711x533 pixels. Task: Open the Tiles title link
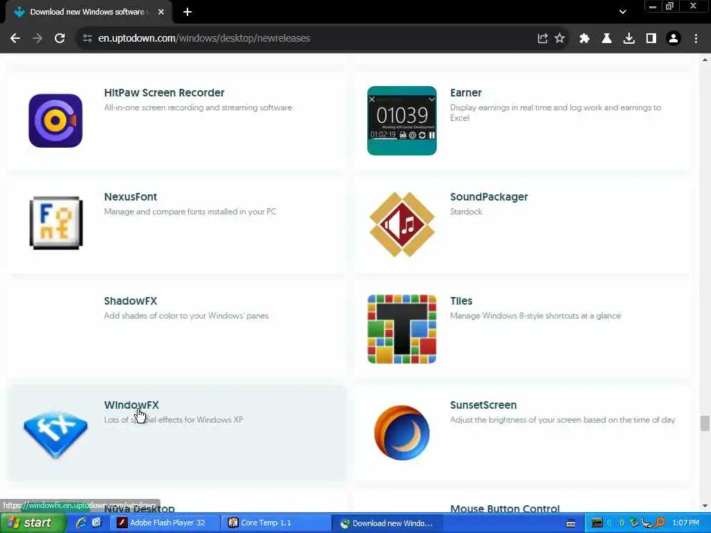tap(461, 301)
